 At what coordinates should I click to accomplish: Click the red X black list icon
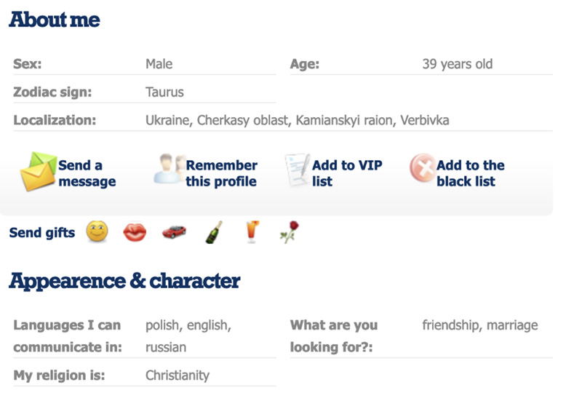(x=422, y=169)
